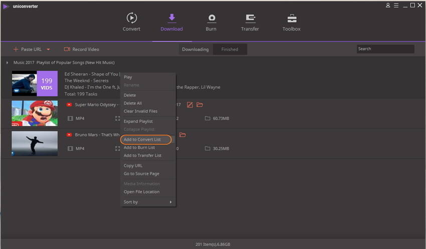Click the uniconverter logo icon
This screenshot has height=249, width=426.
tap(6, 6)
